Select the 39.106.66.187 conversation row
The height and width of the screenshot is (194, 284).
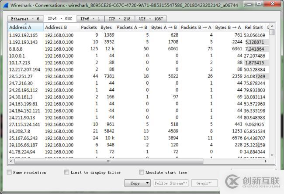tap(139, 145)
